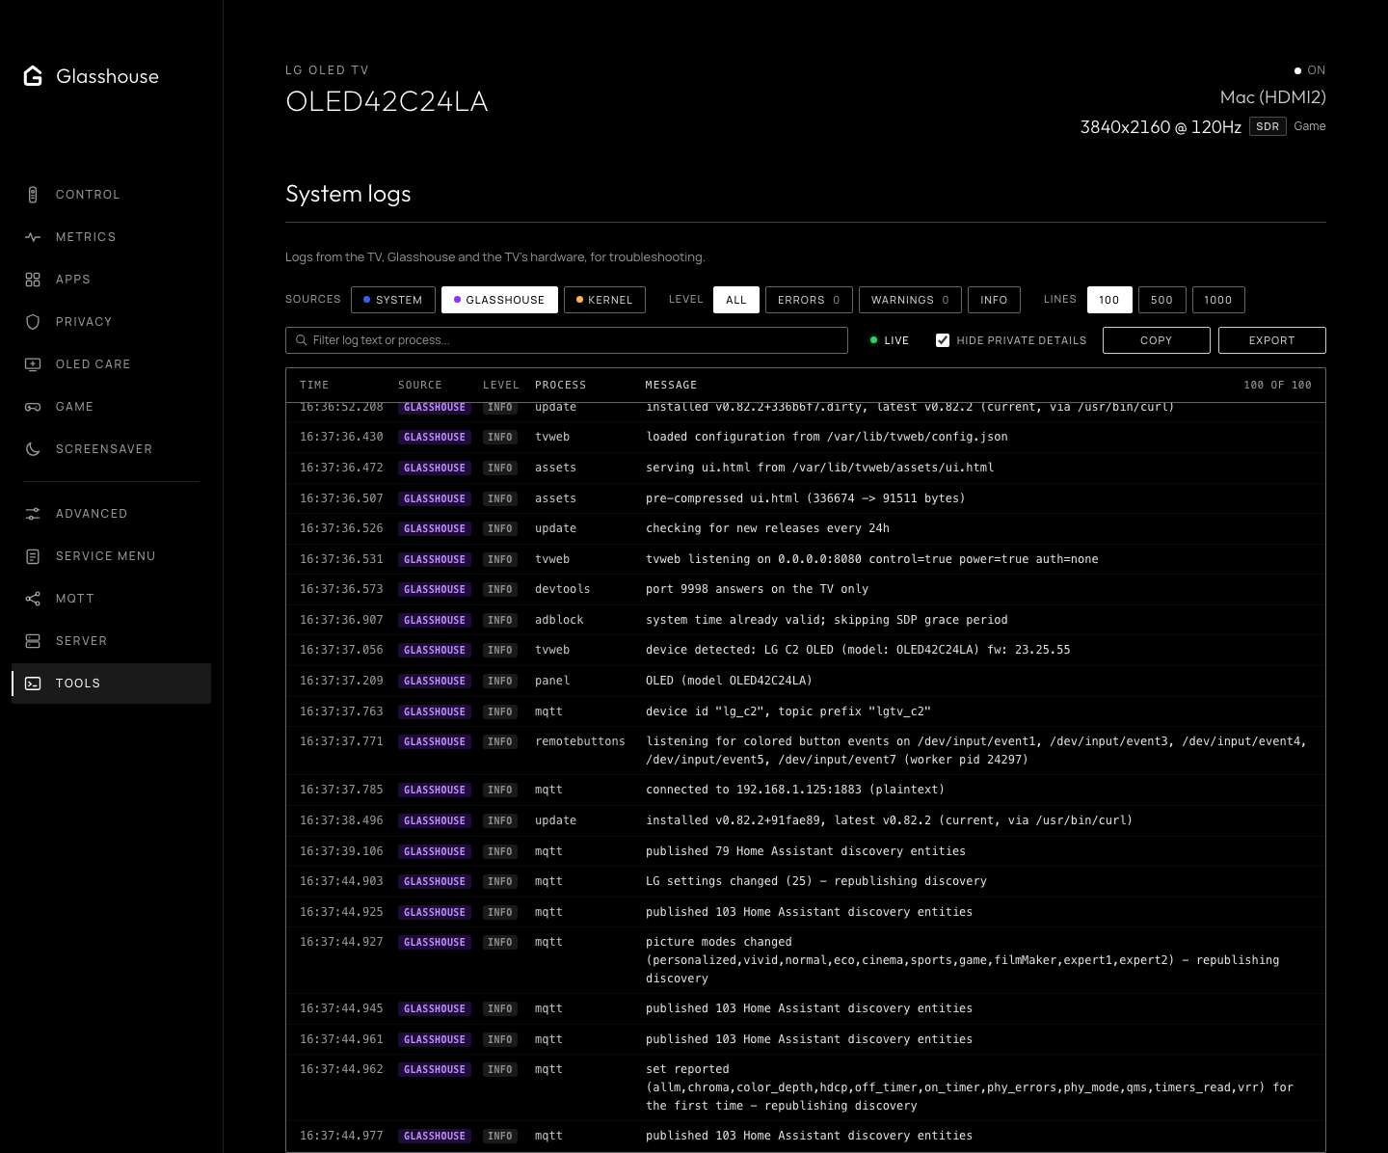Screen dimensions: 1388x1153
Task: Open Privacy via its shield icon
Action: tap(33, 322)
